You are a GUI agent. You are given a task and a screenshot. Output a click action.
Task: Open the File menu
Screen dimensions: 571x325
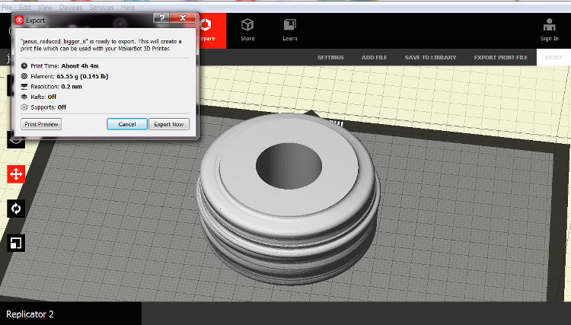(7, 8)
